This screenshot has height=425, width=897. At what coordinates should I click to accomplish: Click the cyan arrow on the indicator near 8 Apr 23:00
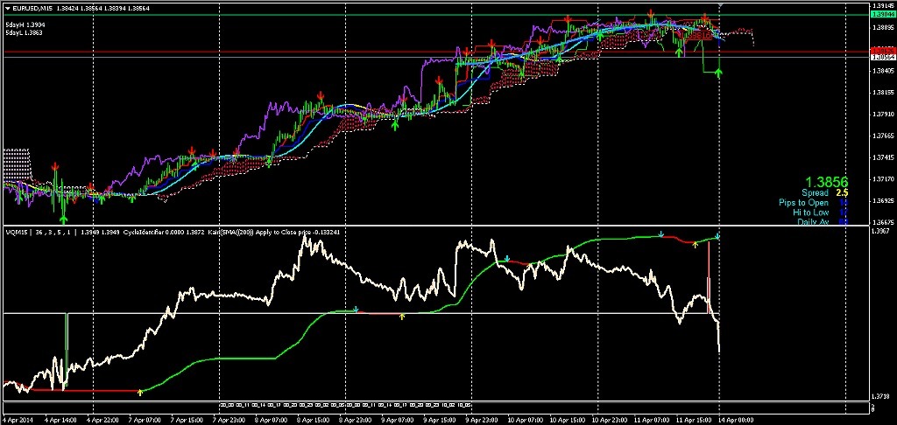coord(356,309)
